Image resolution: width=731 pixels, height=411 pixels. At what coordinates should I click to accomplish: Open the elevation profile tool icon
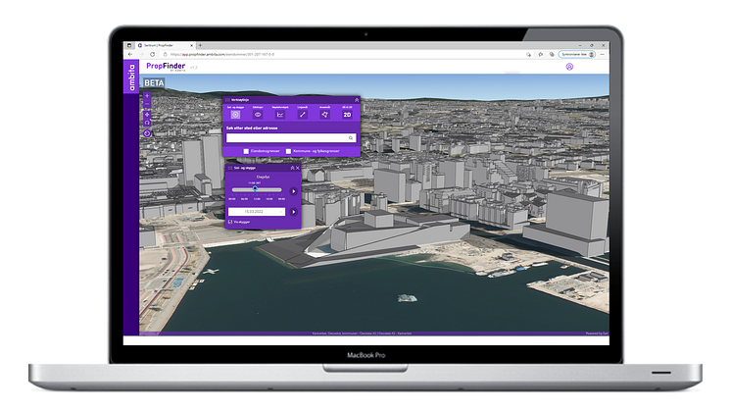[x=280, y=115]
